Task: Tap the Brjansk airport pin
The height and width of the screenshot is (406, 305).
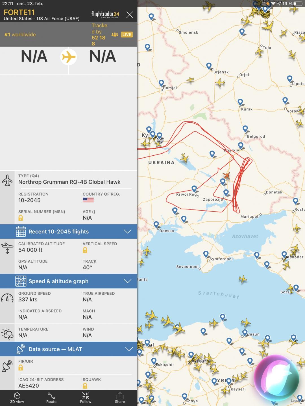Action: tap(209, 66)
